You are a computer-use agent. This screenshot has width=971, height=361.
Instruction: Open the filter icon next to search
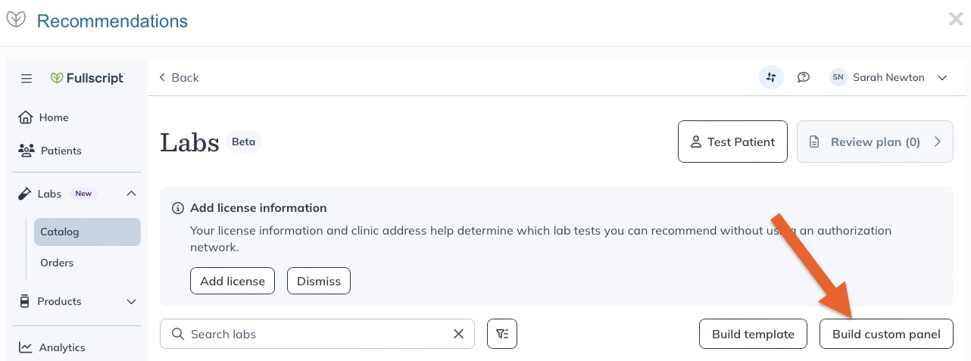(502, 334)
